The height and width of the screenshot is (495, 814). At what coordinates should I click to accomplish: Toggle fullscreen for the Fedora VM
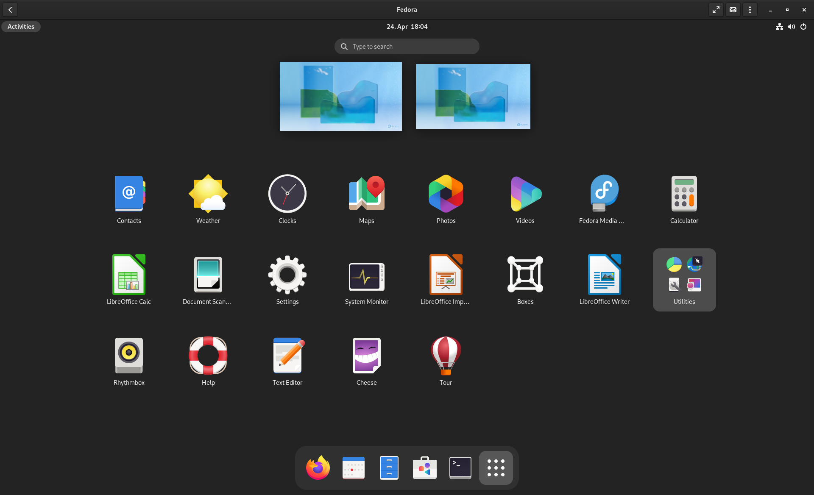(716, 10)
